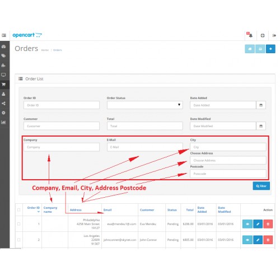280x280 pixels.
Task: Open the Order Status dropdown
Action: pyautogui.click(x=145, y=105)
